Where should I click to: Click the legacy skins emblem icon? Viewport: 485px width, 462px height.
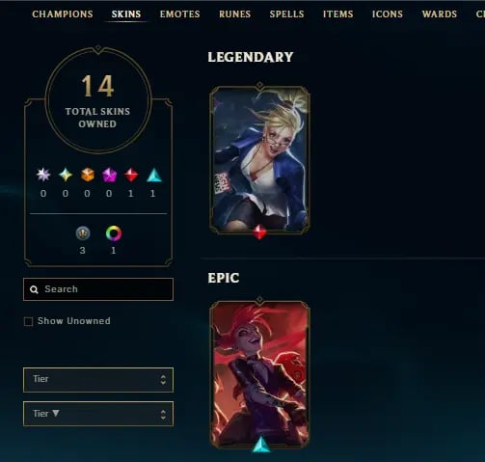point(83,233)
